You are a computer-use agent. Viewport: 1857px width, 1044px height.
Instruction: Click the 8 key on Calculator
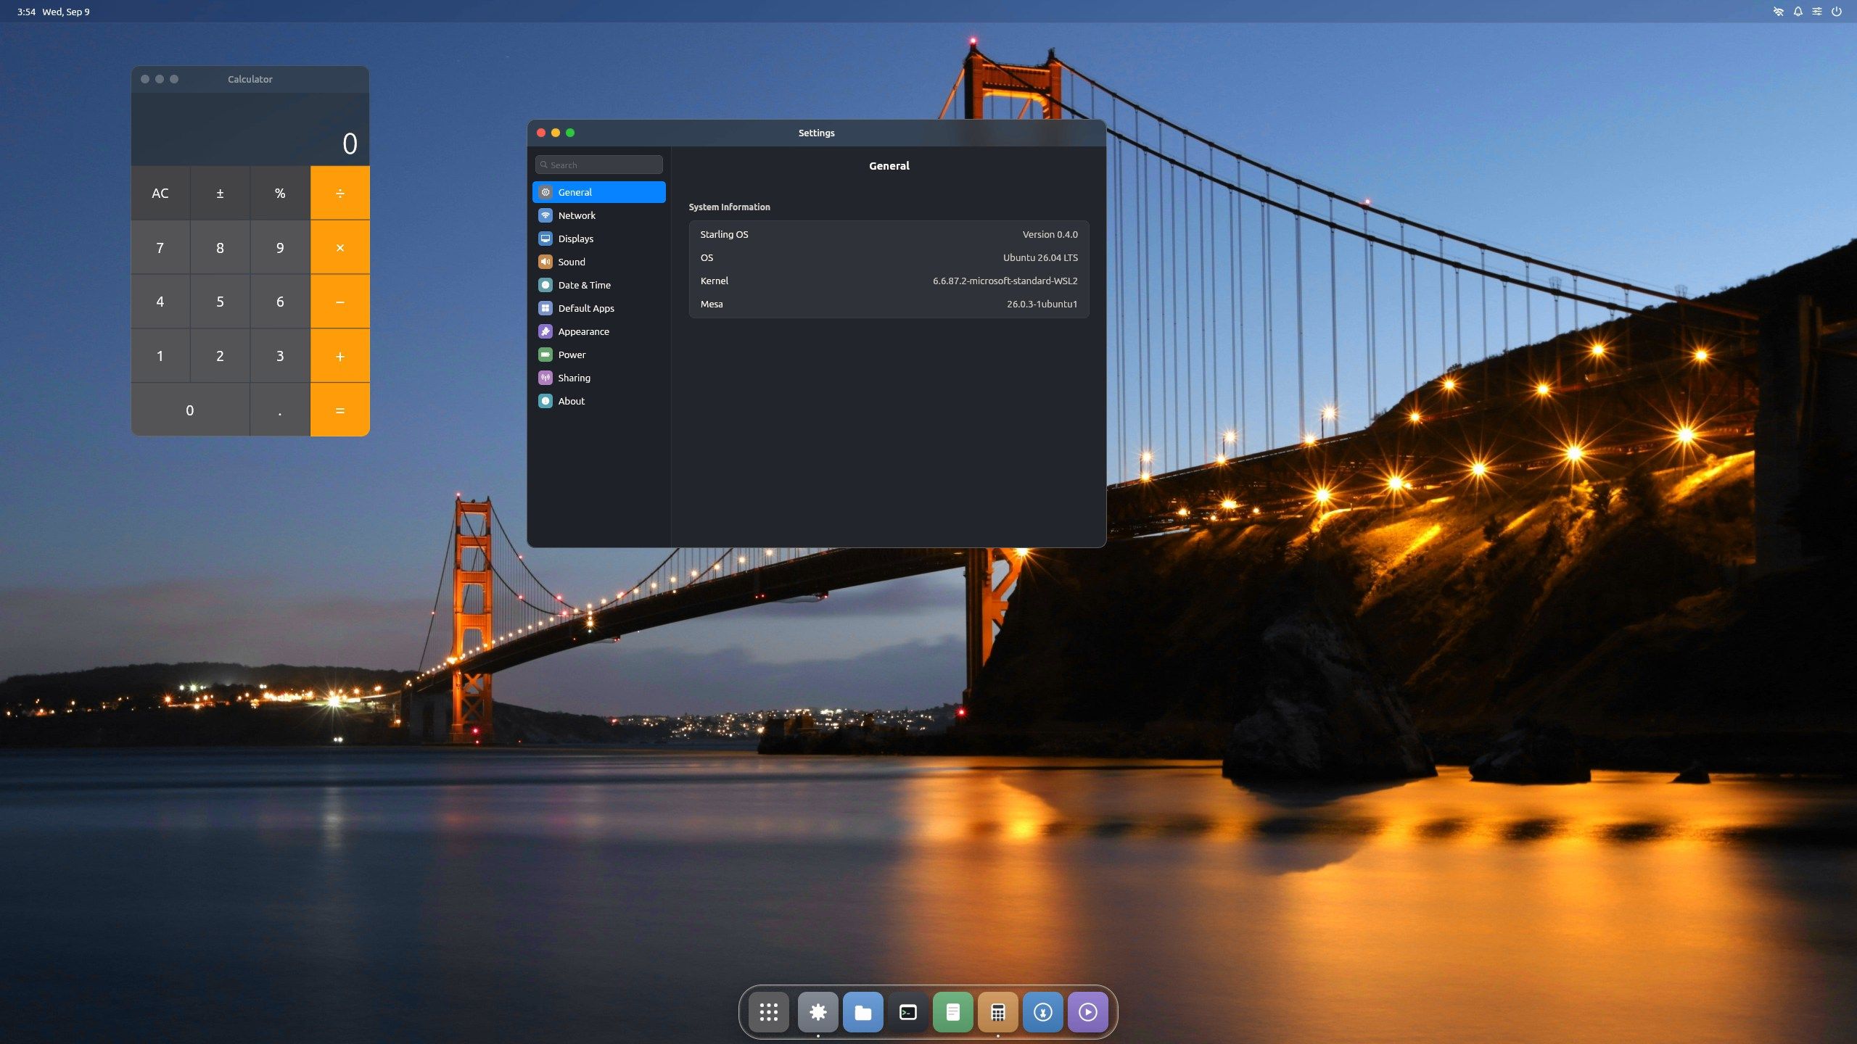point(220,247)
